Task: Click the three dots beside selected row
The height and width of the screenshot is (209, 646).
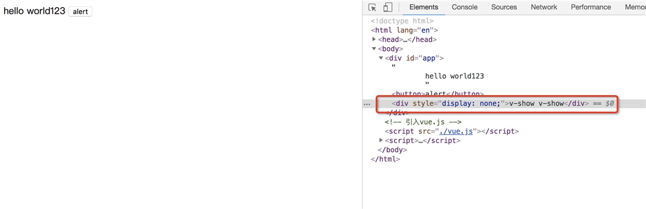Action: (367, 105)
